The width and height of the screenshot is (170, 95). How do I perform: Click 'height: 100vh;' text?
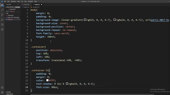46,37
